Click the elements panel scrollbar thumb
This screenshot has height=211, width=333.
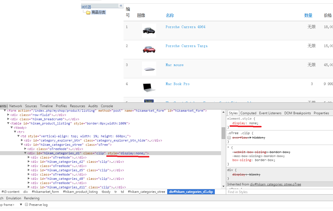(223, 133)
